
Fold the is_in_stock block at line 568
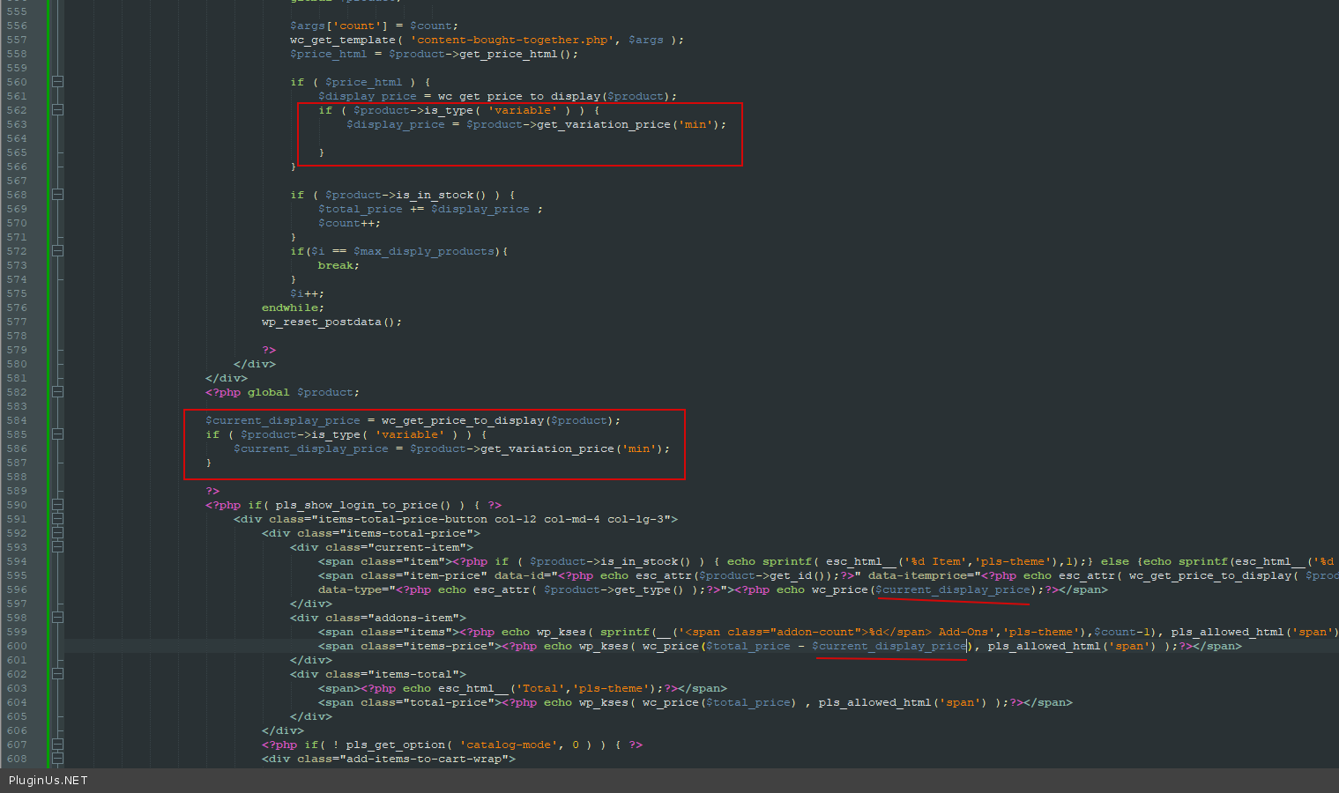(57, 195)
